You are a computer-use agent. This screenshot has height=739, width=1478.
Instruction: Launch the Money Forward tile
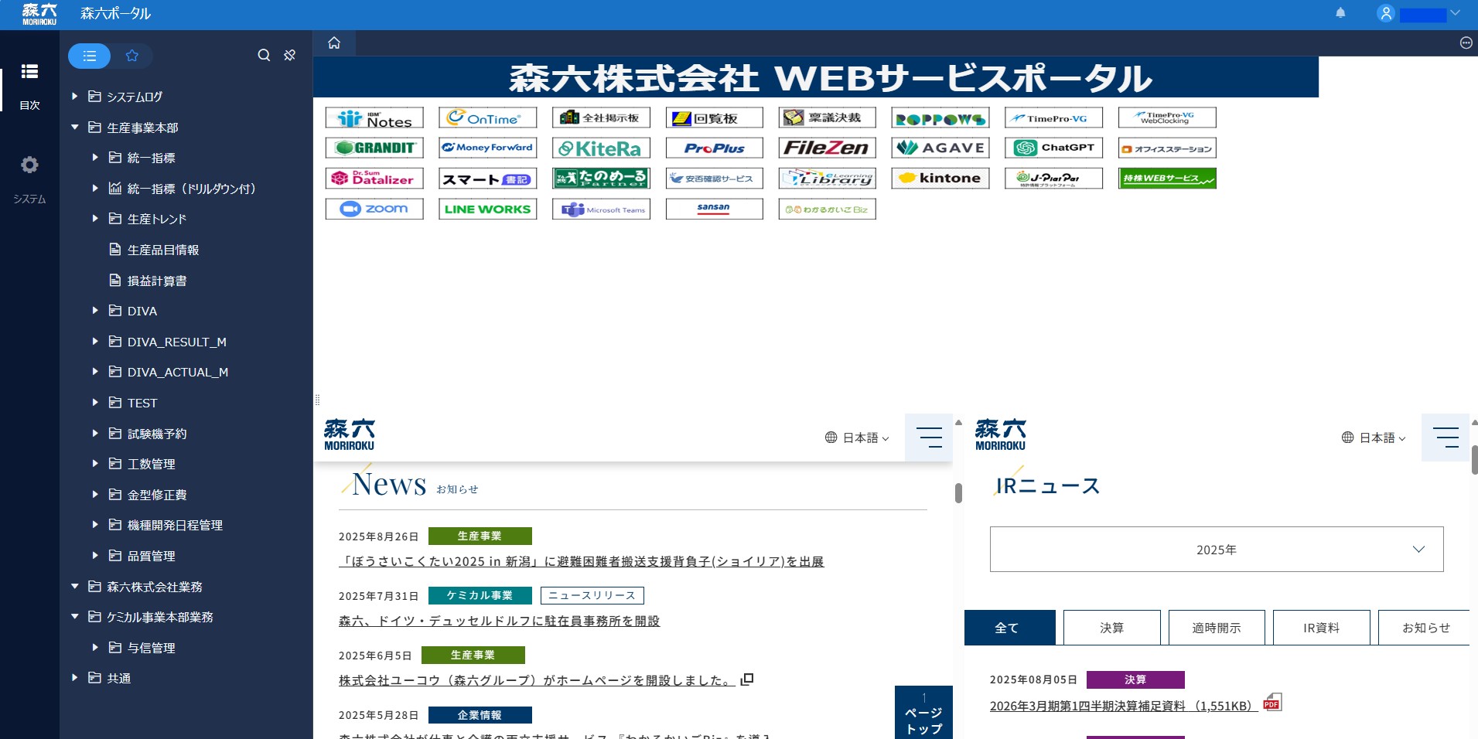[x=487, y=148]
